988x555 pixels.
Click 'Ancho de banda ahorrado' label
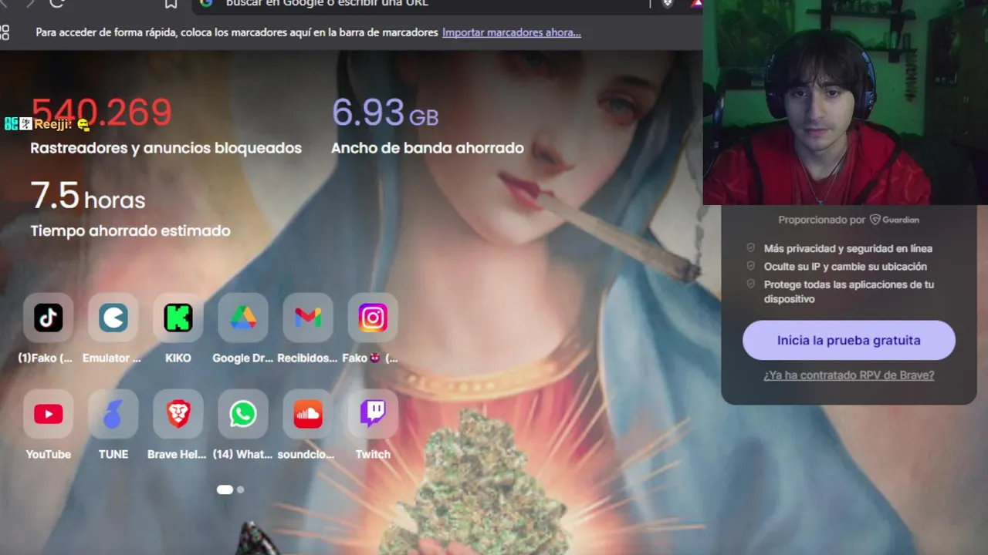428,148
